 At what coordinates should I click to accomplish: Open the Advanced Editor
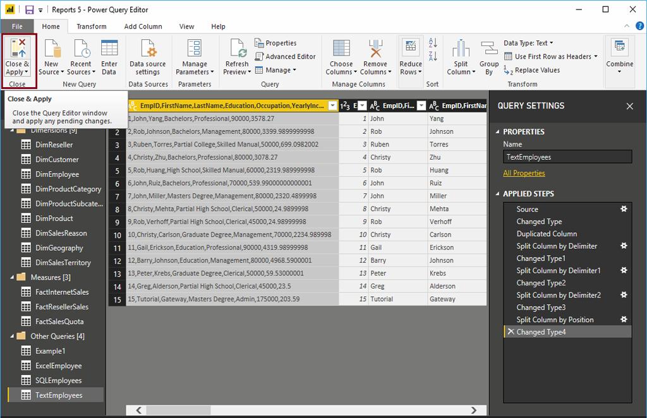tap(285, 56)
